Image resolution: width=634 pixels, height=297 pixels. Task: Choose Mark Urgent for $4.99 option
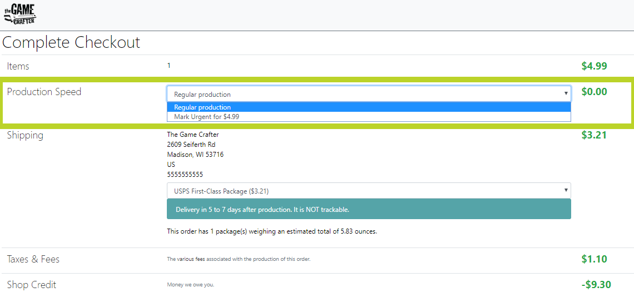point(369,117)
